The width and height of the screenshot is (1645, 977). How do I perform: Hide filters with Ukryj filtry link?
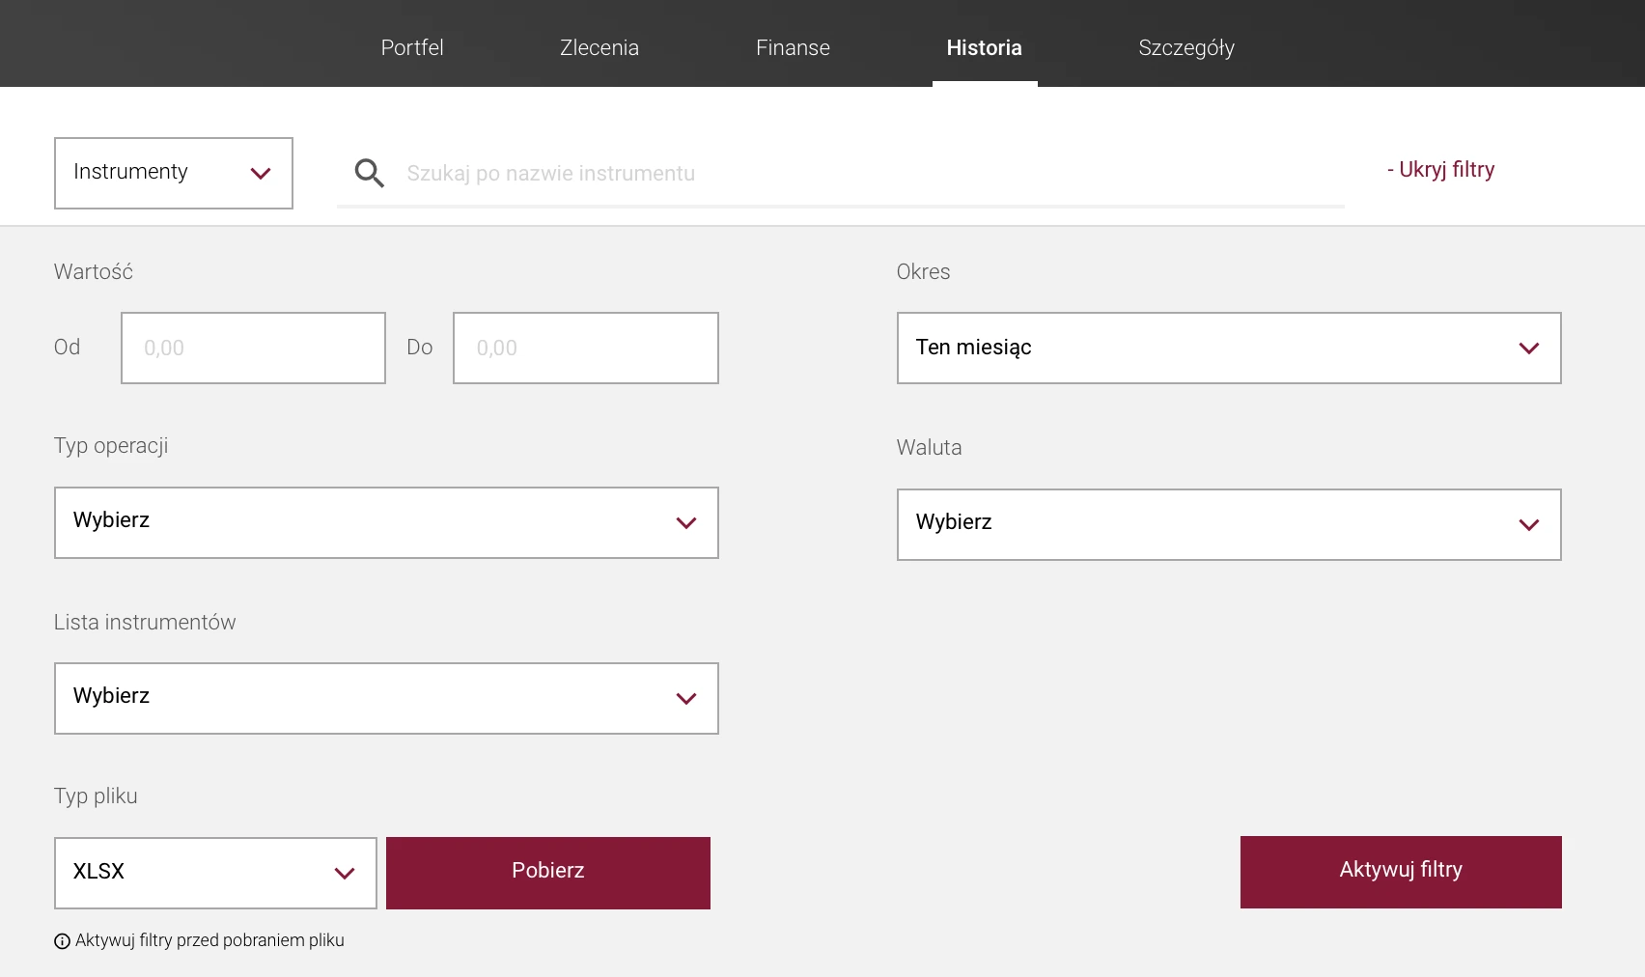point(1440,170)
